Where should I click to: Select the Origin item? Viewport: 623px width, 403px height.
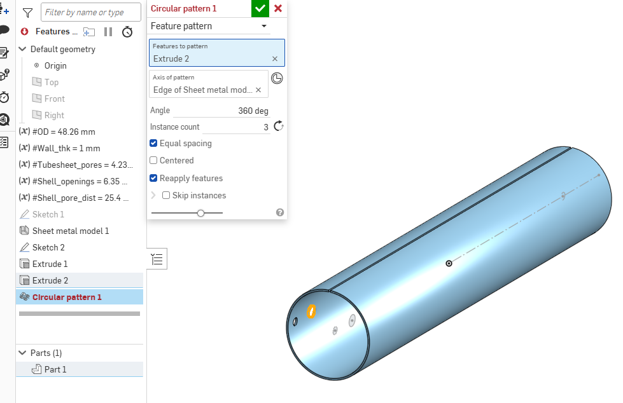pos(55,65)
